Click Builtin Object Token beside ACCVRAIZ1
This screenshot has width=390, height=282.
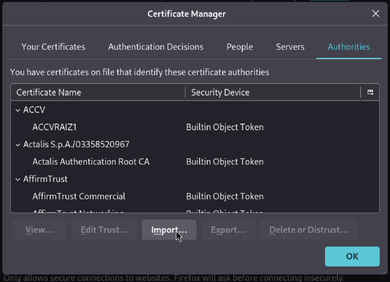225,127
